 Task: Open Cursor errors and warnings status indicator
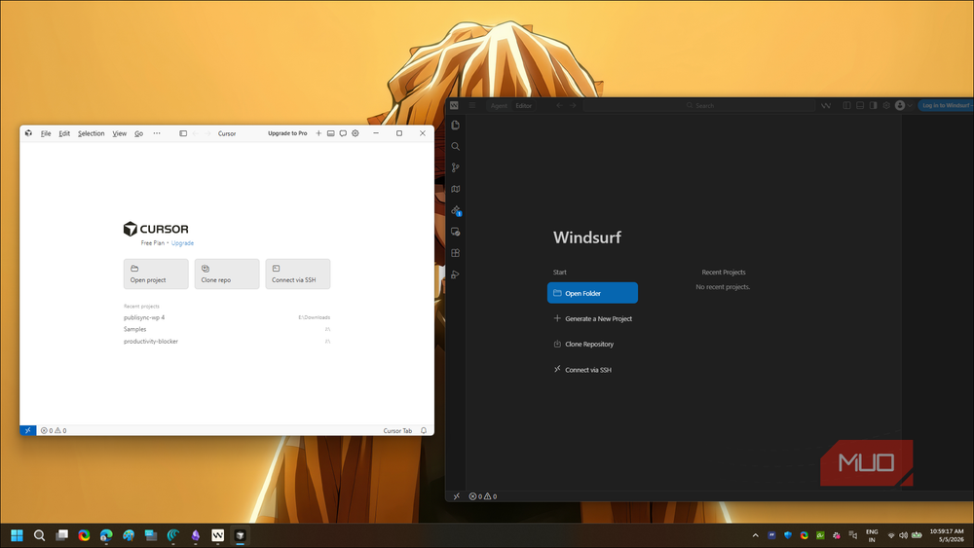coord(54,430)
